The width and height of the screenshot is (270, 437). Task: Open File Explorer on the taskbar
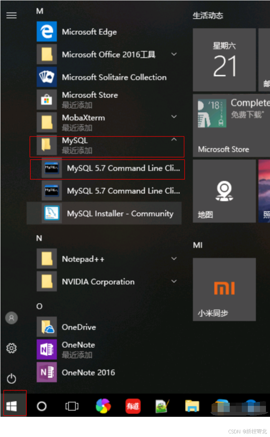pos(192,406)
